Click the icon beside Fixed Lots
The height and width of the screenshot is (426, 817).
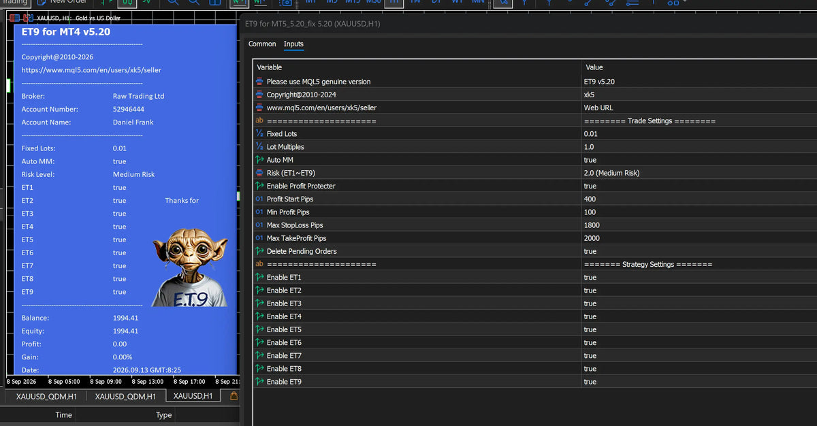(x=259, y=134)
